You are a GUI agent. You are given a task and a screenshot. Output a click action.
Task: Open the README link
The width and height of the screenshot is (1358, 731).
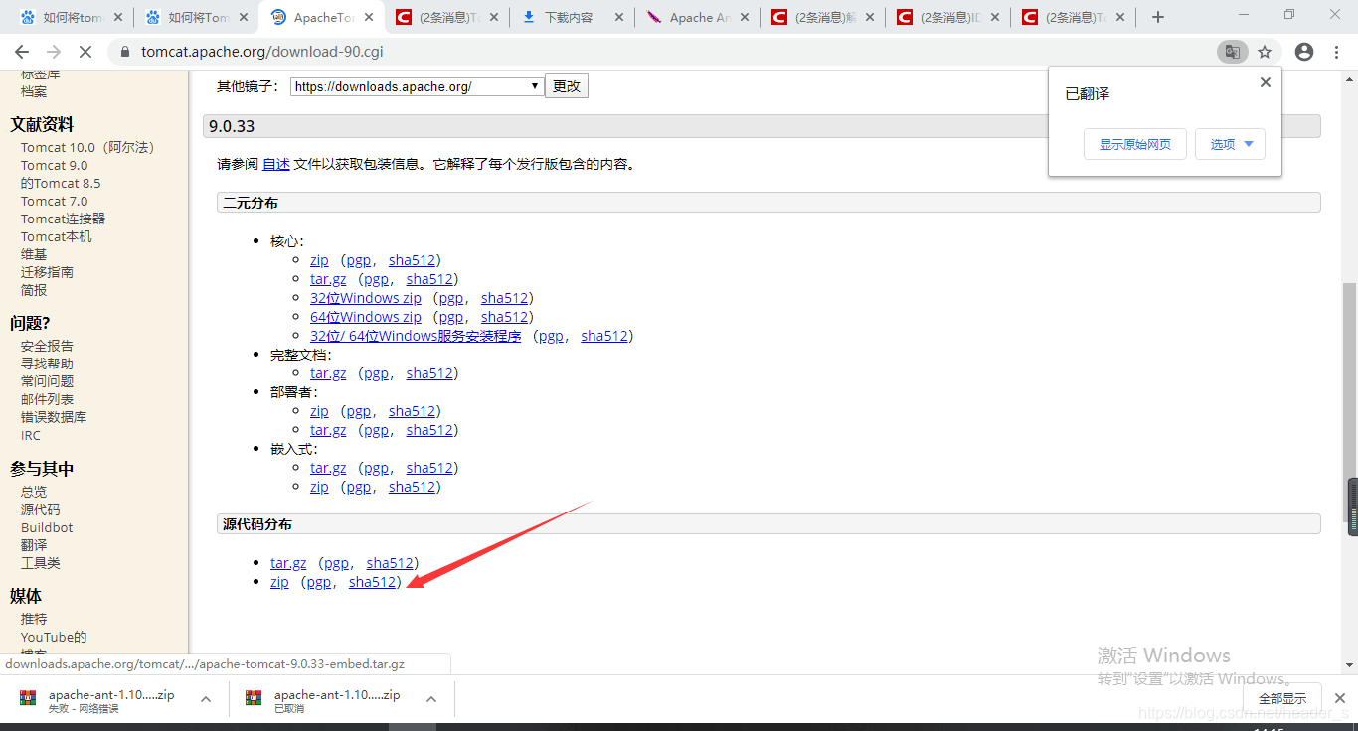276,164
